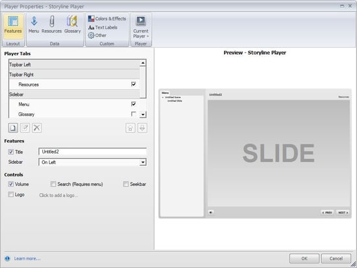Maximize the Player Properties window
Image resolution: width=357 pixels, height=268 pixels.
click(342, 6)
